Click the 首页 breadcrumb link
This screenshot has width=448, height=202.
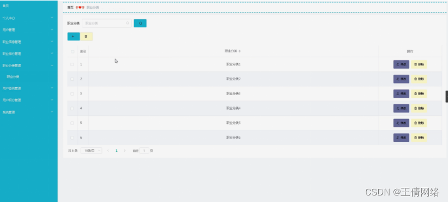click(x=70, y=8)
